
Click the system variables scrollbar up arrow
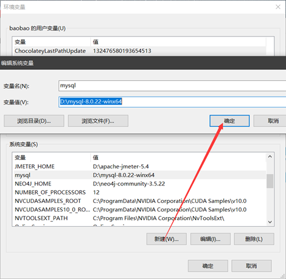[x=270, y=156]
